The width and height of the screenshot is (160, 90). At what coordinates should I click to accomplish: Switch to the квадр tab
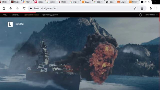[39, 2]
